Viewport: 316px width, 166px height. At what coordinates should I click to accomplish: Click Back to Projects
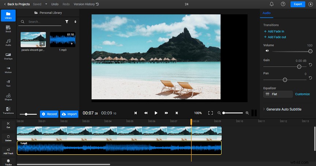tap(17, 4)
